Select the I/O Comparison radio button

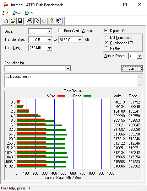[106, 37]
